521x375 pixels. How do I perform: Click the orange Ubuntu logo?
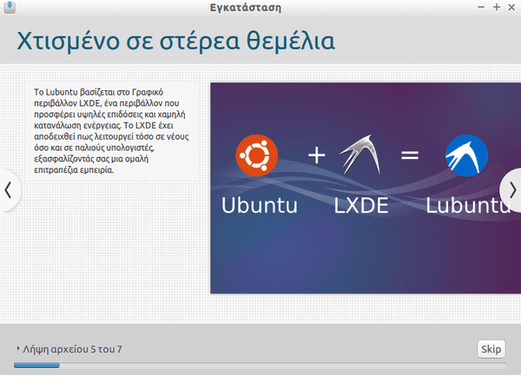pos(256,155)
